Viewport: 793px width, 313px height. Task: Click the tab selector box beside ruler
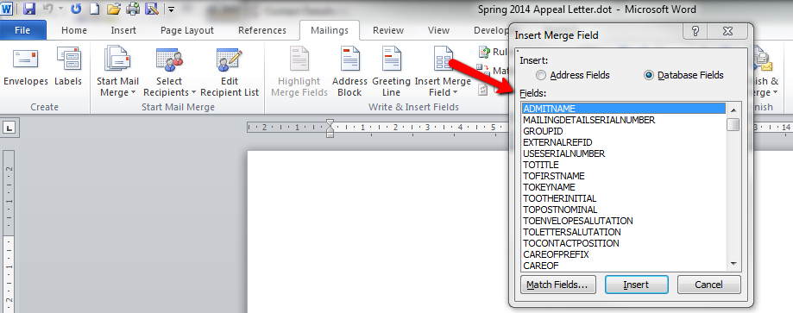pyautogui.click(x=9, y=128)
